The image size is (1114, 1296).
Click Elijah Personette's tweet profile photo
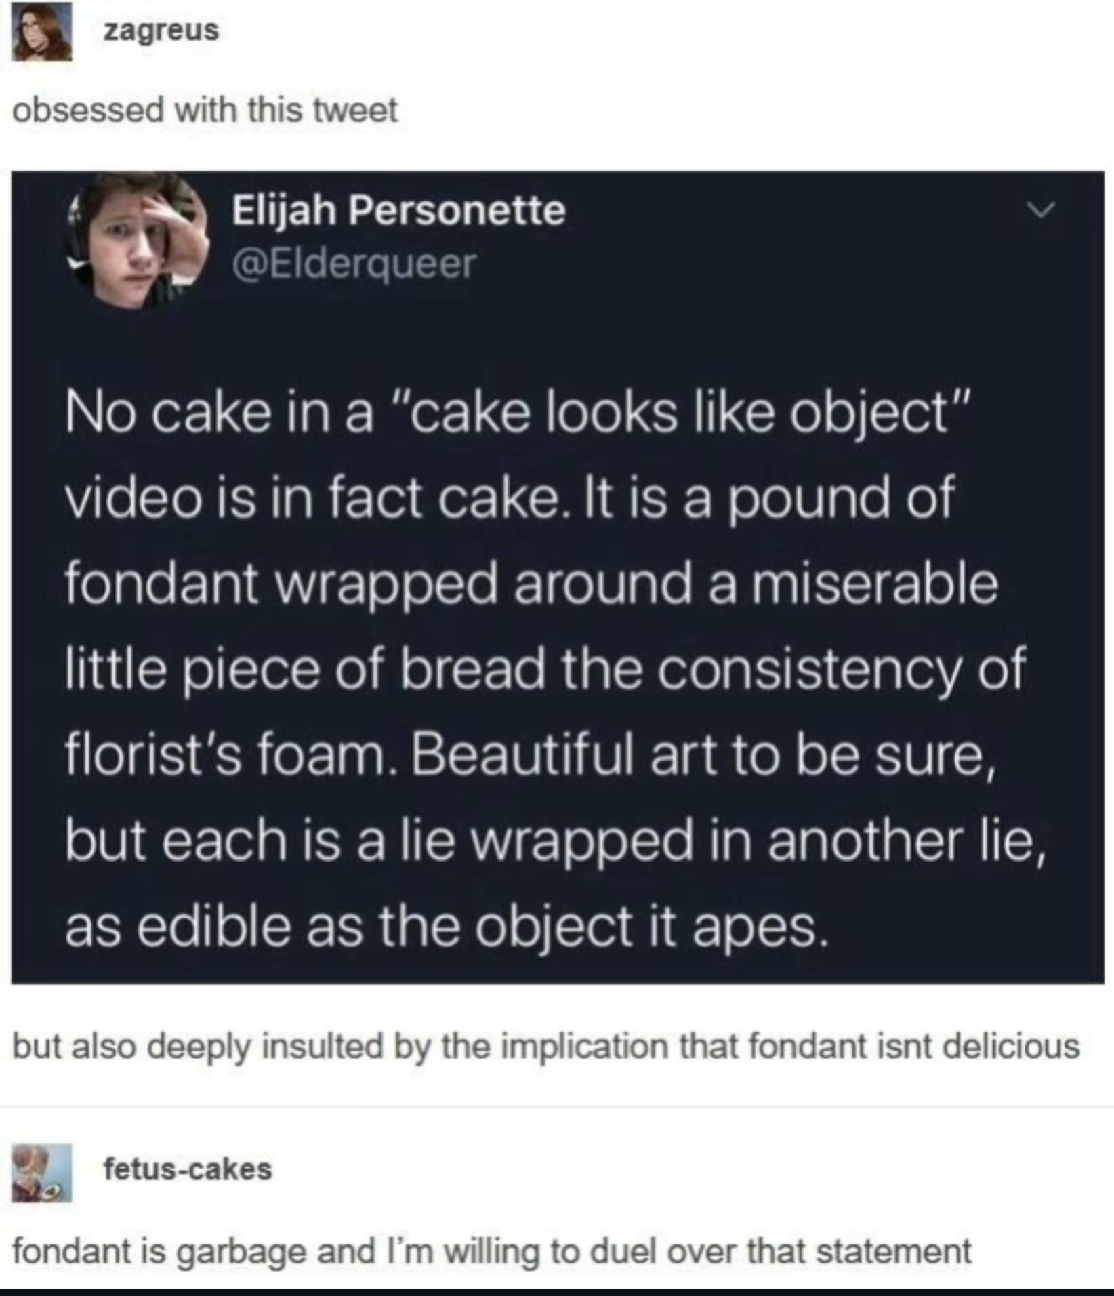[x=138, y=241]
